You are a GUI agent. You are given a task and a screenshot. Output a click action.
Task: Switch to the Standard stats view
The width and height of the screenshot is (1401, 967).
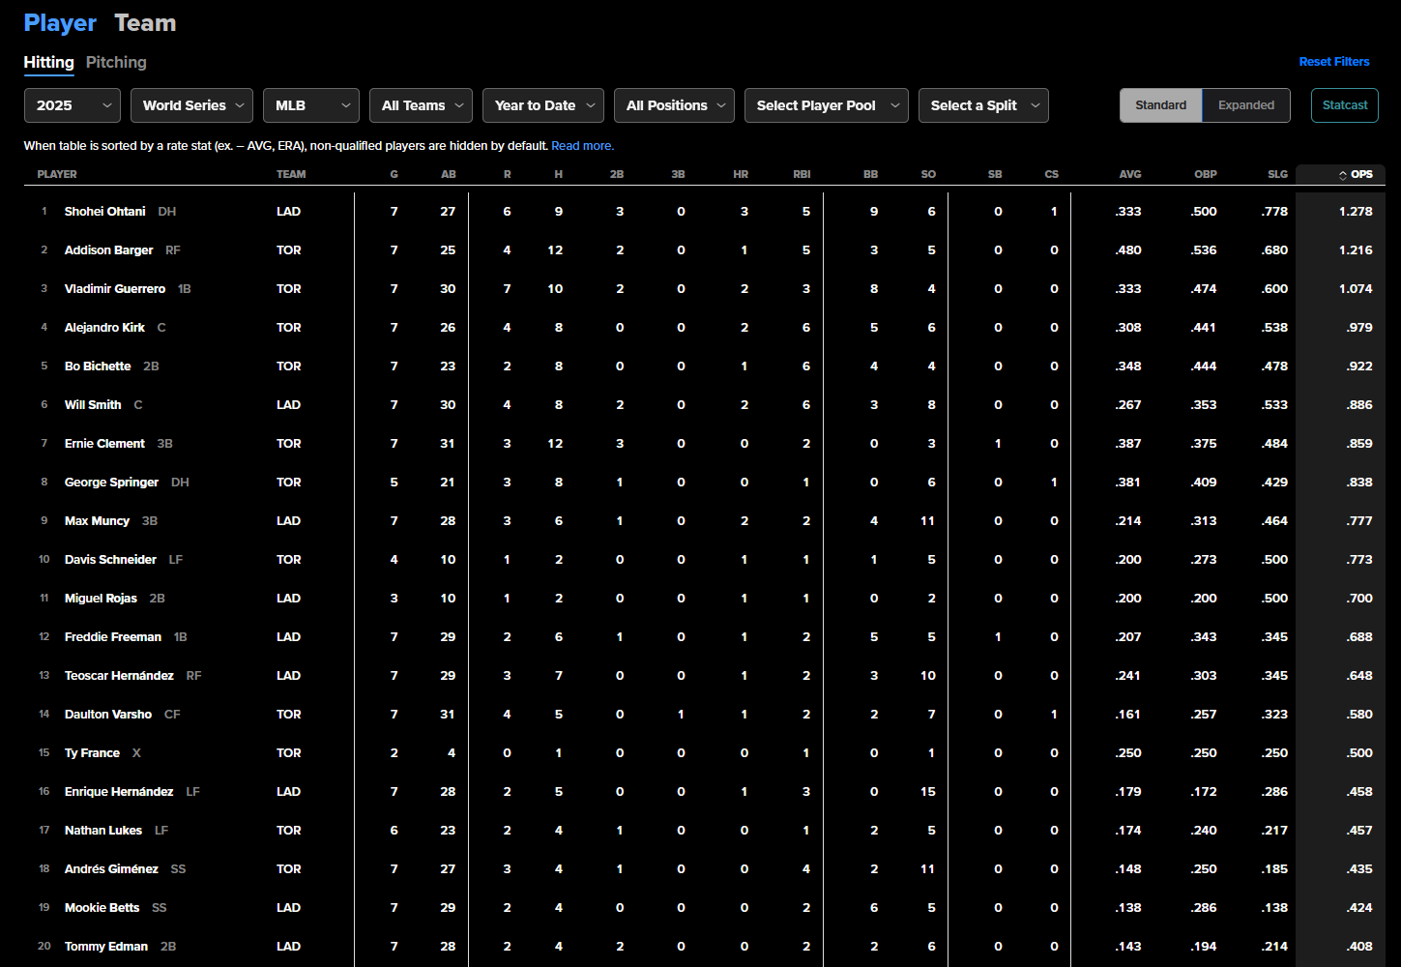[x=1160, y=105]
